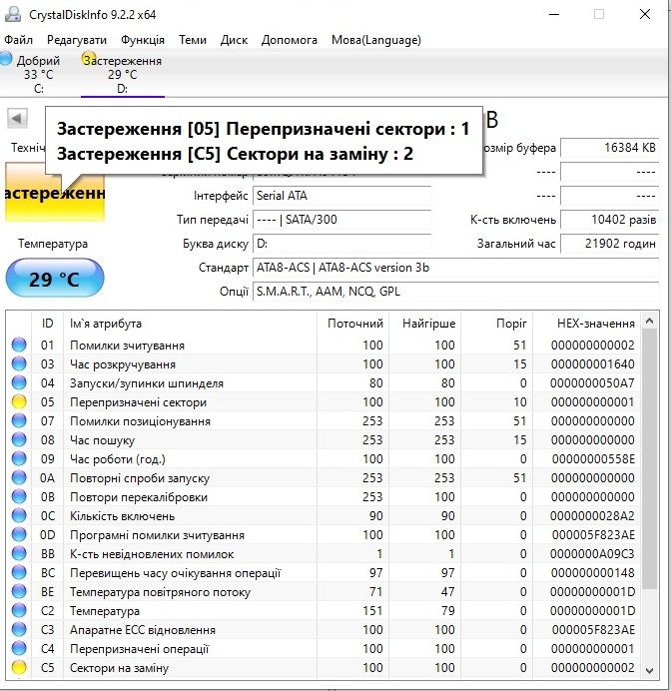Screen dimensions: 671x691
Task: Open the Мова(Language) menu
Action: 376,40
